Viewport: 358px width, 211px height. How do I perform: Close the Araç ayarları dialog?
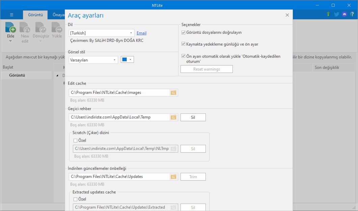coord(287,15)
